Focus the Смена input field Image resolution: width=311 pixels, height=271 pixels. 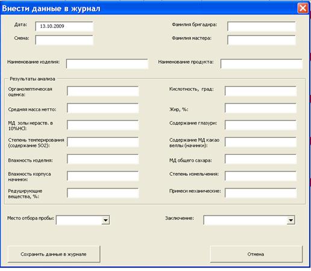(x=64, y=40)
